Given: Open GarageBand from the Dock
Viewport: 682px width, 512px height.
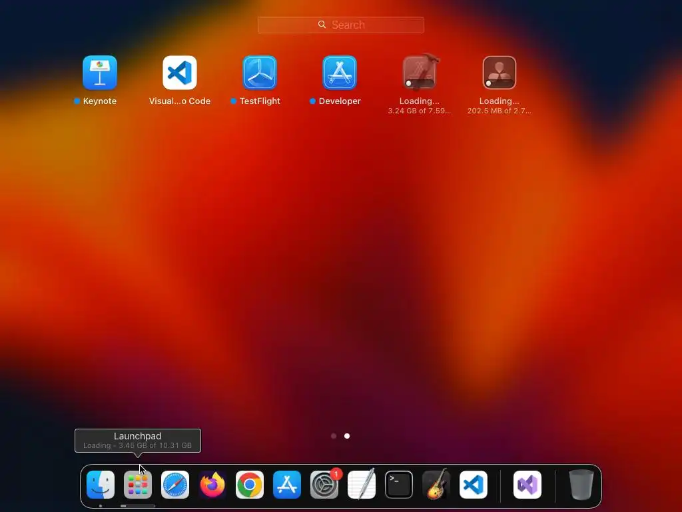Looking at the screenshot, I should [x=436, y=485].
